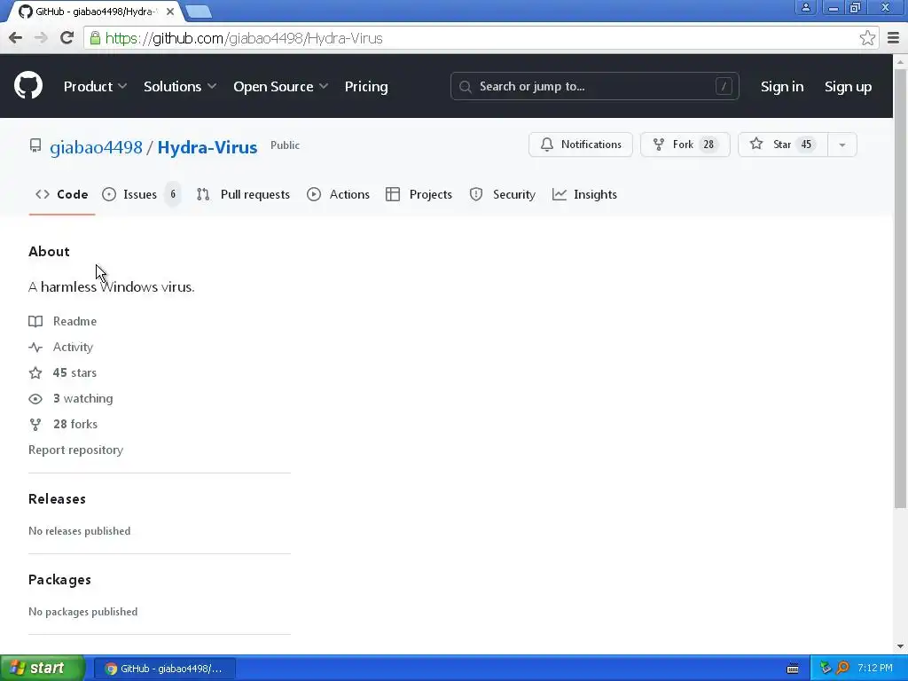Fork the repository with Fork 28 button
This screenshot has height=681, width=908.
pos(685,145)
